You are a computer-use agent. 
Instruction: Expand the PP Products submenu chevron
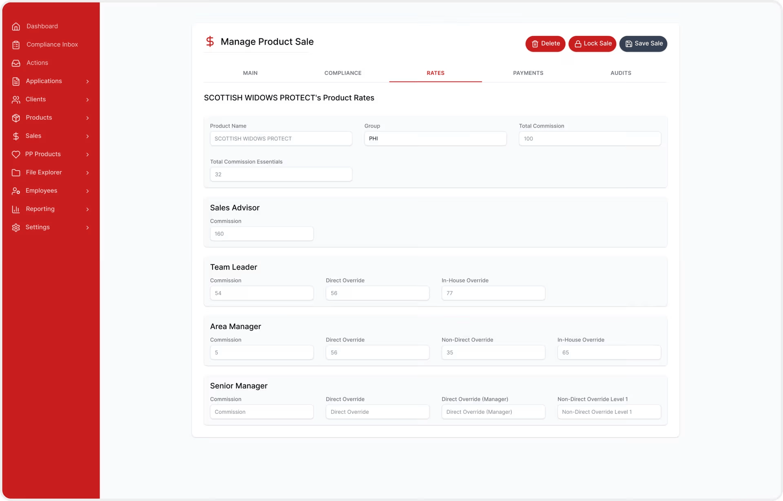click(87, 154)
